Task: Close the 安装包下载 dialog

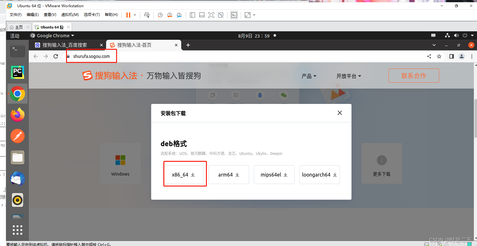Action: [340, 113]
